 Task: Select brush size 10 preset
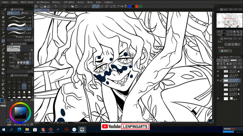14,93
